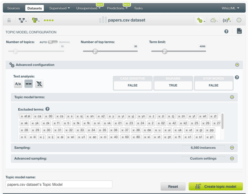Click the cloud refresh action icon
The image size is (248, 194).
point(214,20)
